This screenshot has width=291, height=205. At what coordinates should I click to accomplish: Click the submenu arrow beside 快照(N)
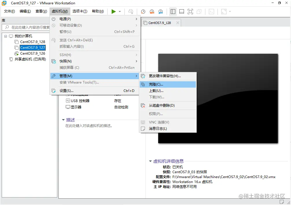[137, 61]
